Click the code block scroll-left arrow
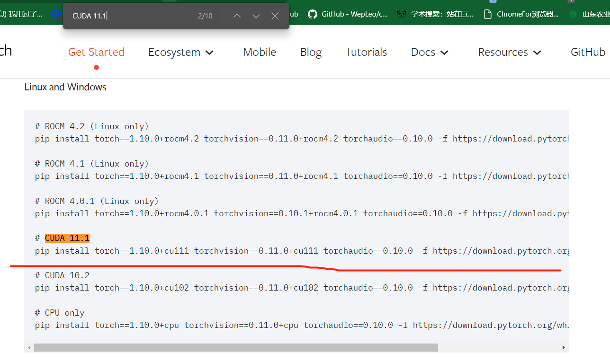This screenshot has width=610, height=362. 29,348
